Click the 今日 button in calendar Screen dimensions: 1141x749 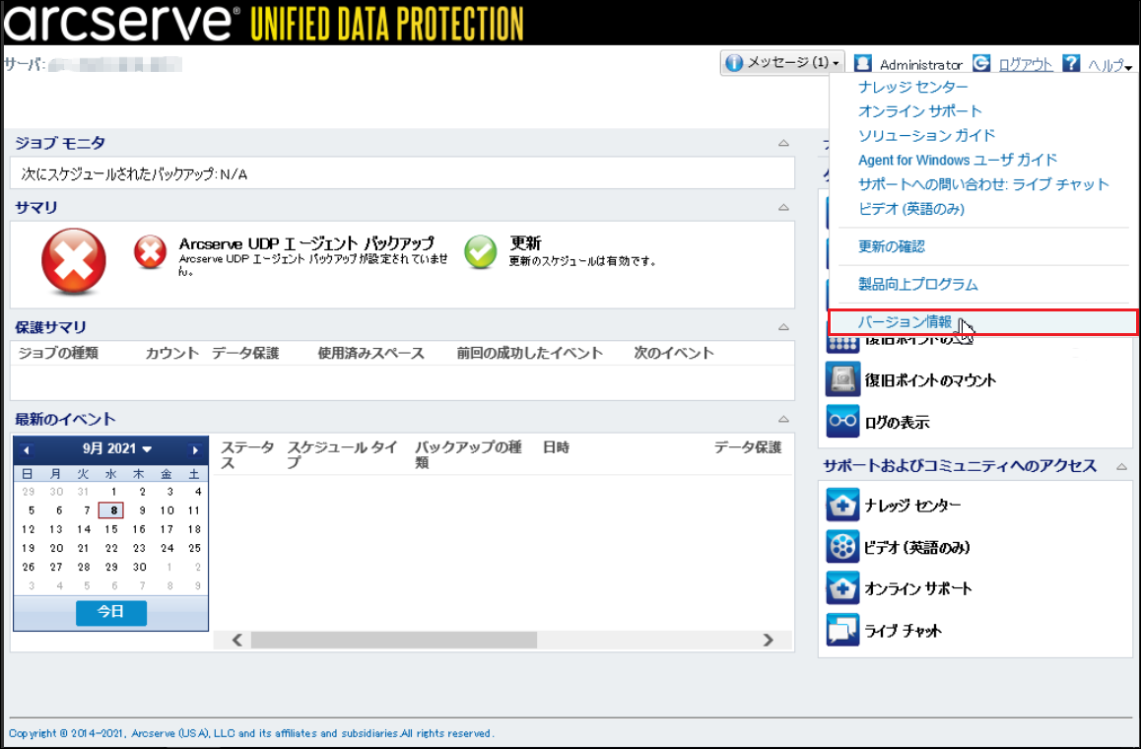[x=111, y=612]
